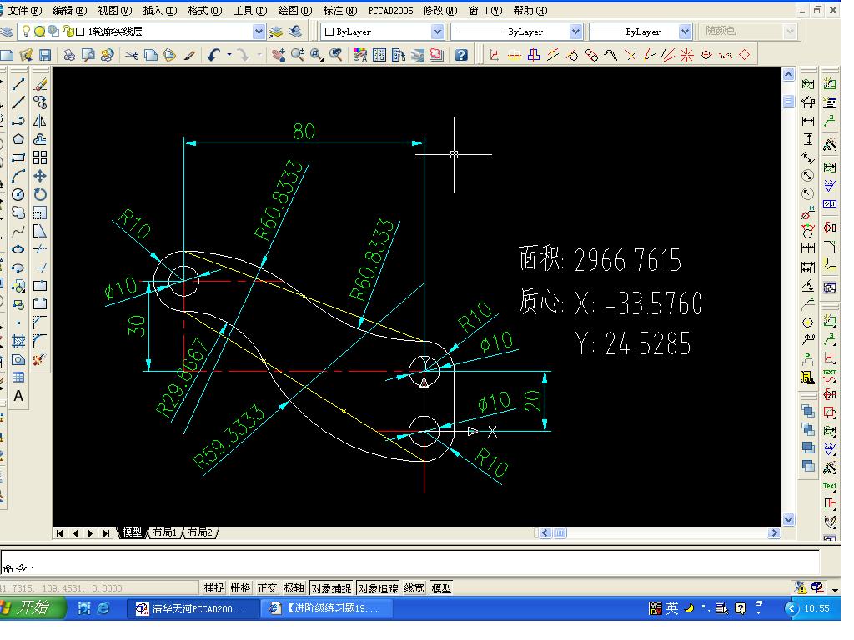Toggle layer on/off lightbulb icon
854x640 pixels.
(x=26, y=31)
